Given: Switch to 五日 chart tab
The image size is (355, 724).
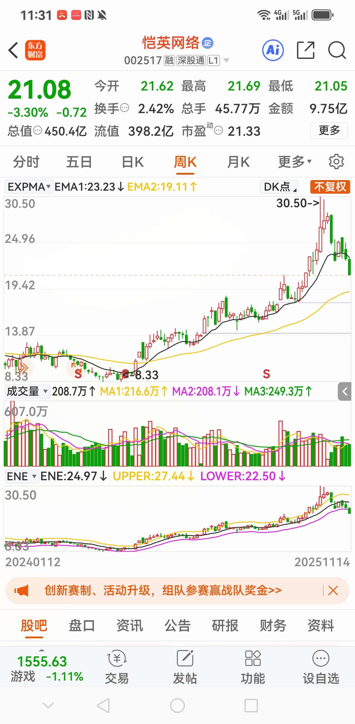Looking at the screenshot, I should (79, 162).
